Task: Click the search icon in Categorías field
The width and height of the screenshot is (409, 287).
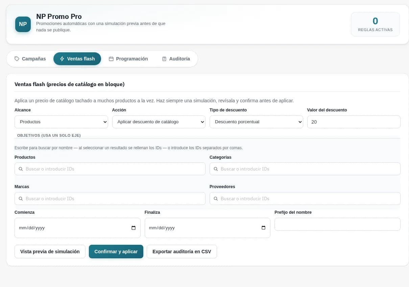Action: pyautogui.click(x=216, y=169)
